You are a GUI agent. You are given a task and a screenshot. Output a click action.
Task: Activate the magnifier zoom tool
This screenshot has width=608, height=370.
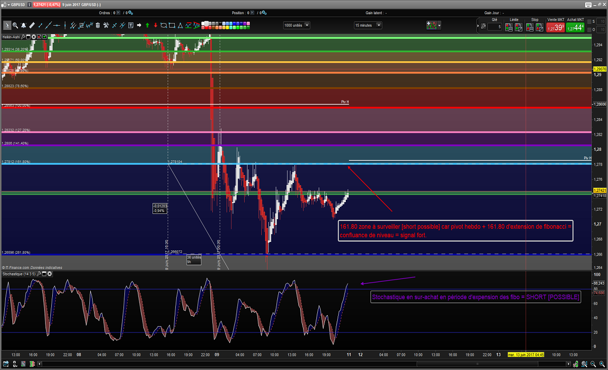tap(15, 25)
